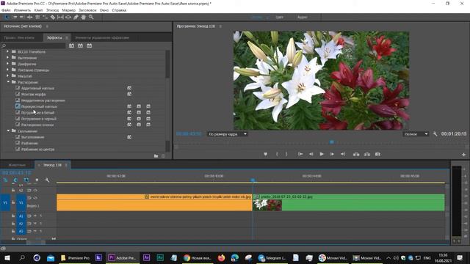Click the Extract button
Viewport: 470px width, 264px height.
coord(367,154)
